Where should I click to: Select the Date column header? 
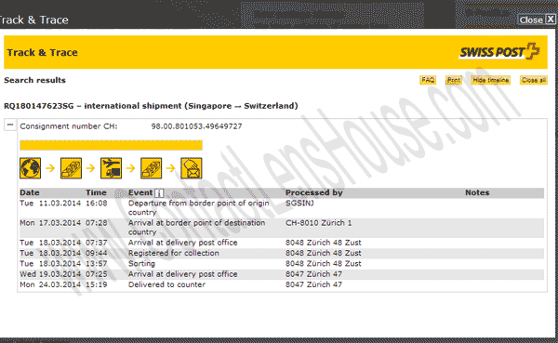pyautogui.click(x=30, y=192)
